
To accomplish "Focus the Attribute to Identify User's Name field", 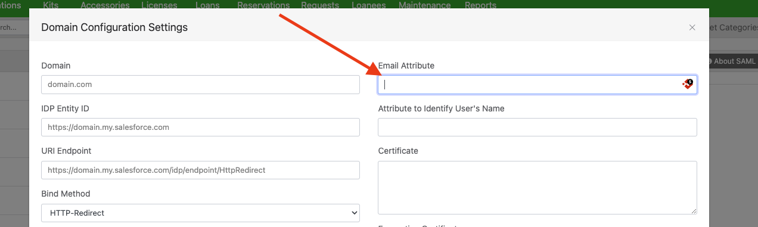I will coord(538,128).
